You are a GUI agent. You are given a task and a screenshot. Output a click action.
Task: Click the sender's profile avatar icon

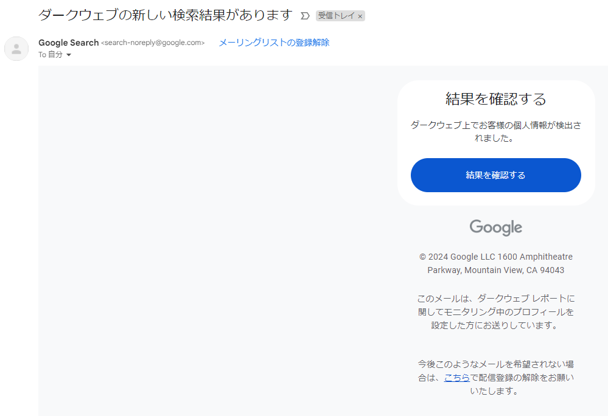point(16,49)
